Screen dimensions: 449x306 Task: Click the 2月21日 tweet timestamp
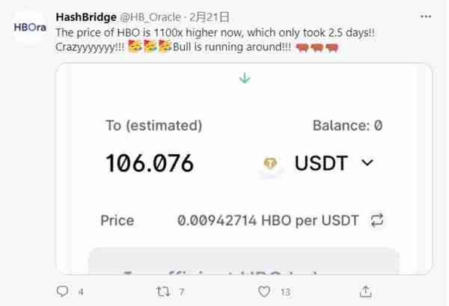pos(209,17)
